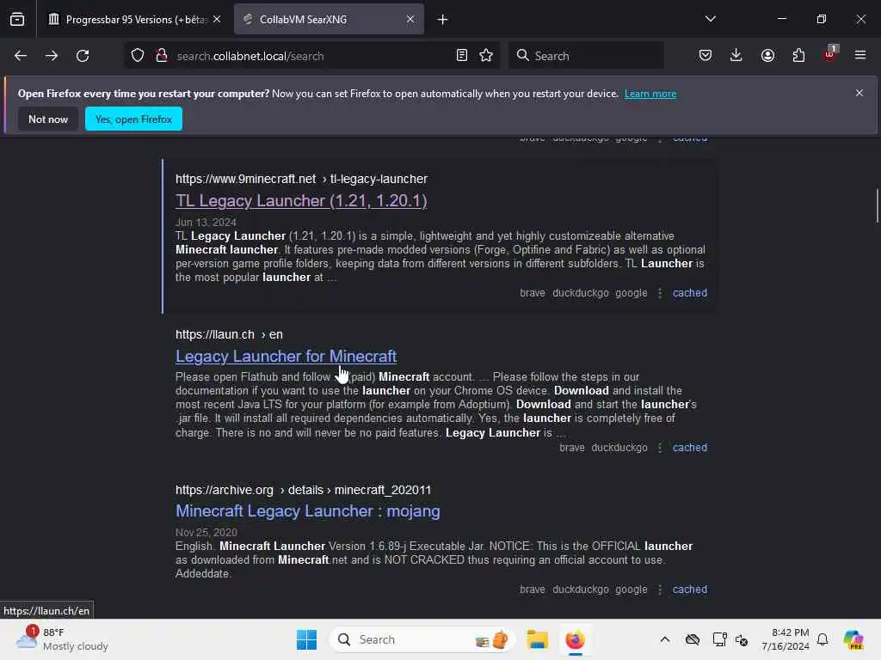Image resolution: width=881 pixels, height=660 pixels.
Task: Open Firefox downloads panel
Action: (736, 56)
